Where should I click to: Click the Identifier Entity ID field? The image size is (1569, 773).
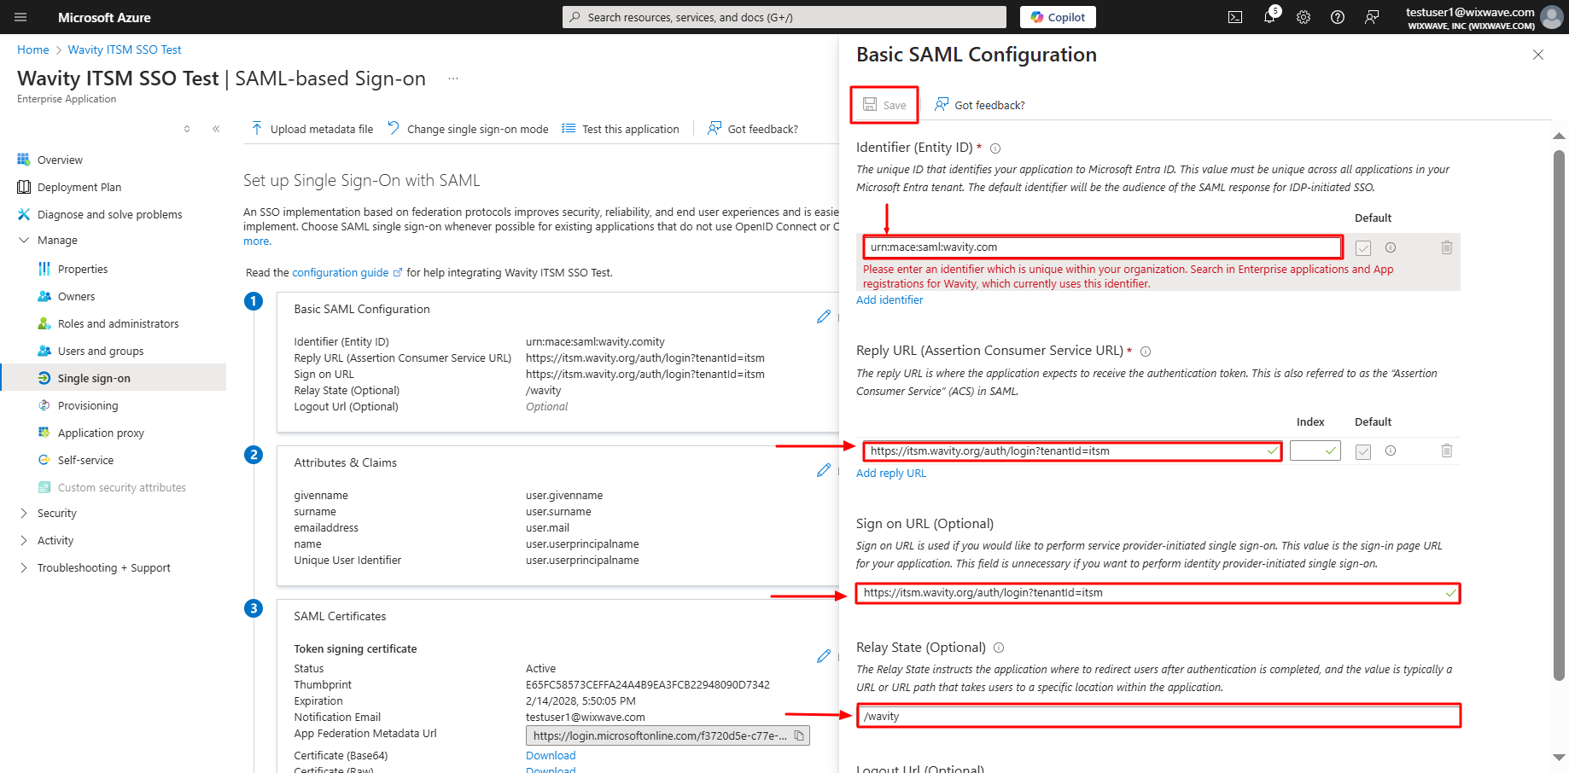(1102, 247)
